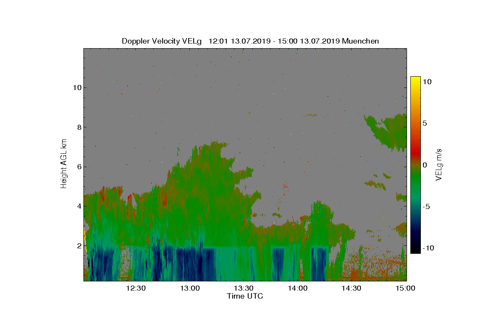The height and width of the screenshot is (335, 503).
Task: Click the colorbar tick label -5
Action: click(x=426, y=206)
